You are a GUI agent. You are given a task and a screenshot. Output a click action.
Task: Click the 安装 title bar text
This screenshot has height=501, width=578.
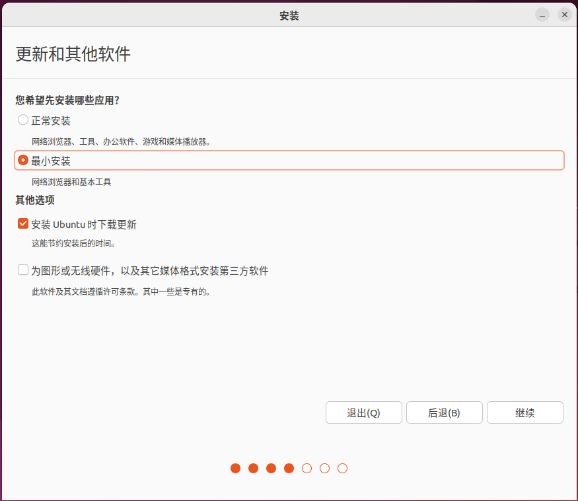[289, 15]
